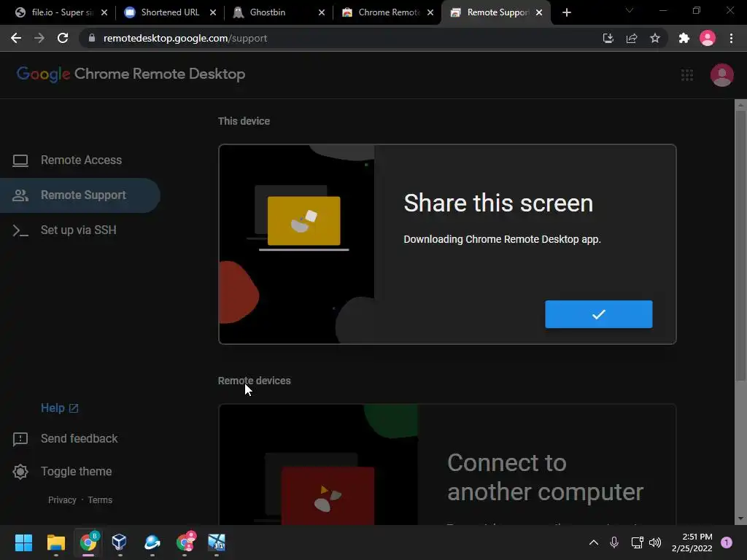This screenshot has width=747, height=560.
Task: Select Remote Support in the sidebar
Action: click(x=80, y=195)
